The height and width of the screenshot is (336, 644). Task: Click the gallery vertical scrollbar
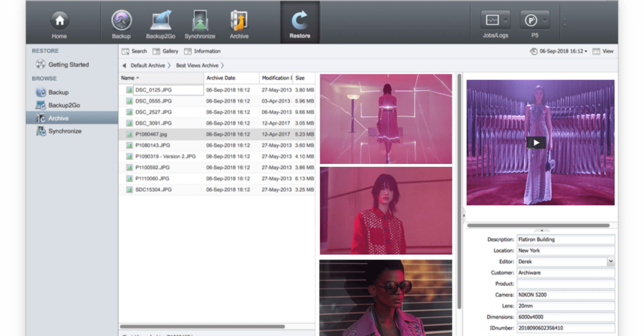click(459, 191)
